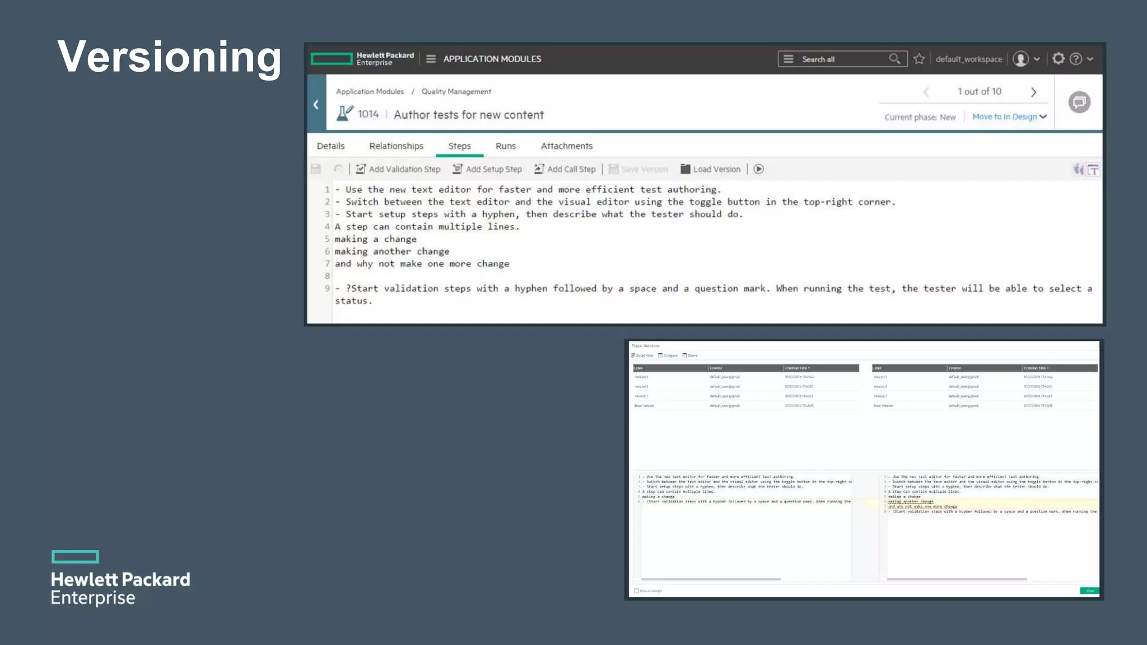Viewport: 1147px width, 645px height.
Task: Tick the show changes checkbox in versions dialog
Action: pyautogui.click(x=636, y=591)
